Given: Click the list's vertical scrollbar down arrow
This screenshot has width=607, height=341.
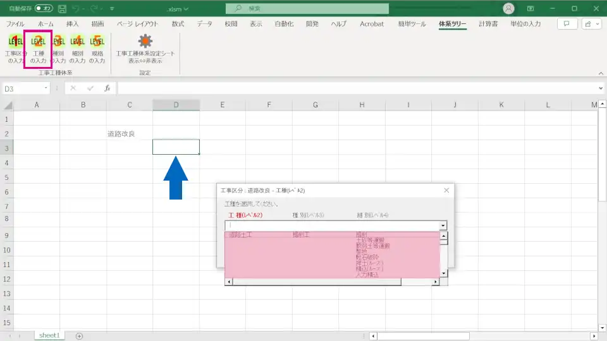Looking at the screenshot, I should pyautogui.click(x=444, y=273).
